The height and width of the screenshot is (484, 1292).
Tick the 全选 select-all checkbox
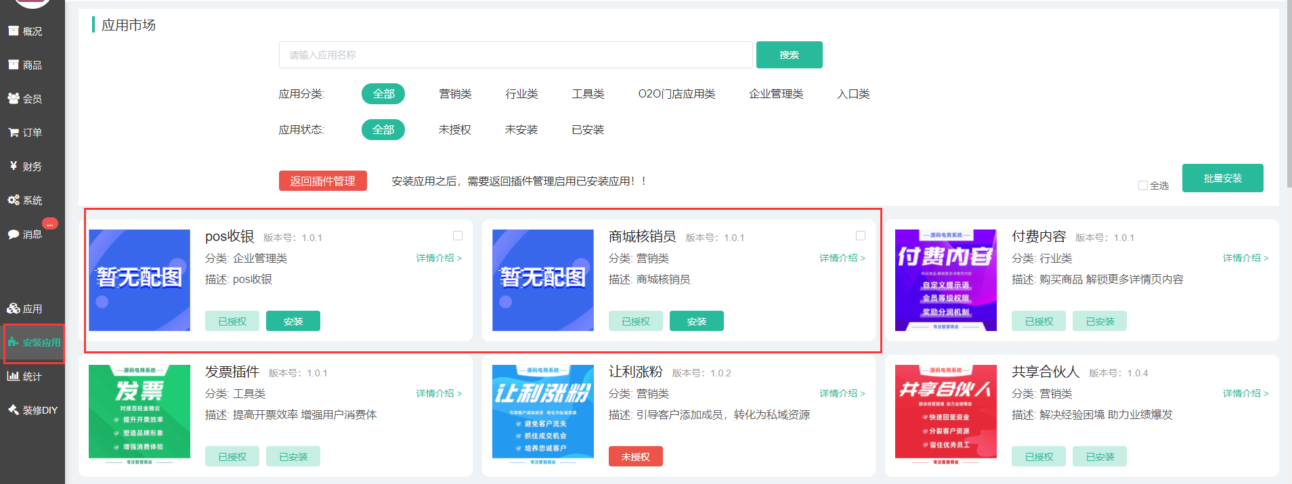tap(1143, 185)
